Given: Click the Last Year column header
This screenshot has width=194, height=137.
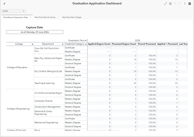Looking at the screenshot, I should point(183,44).
